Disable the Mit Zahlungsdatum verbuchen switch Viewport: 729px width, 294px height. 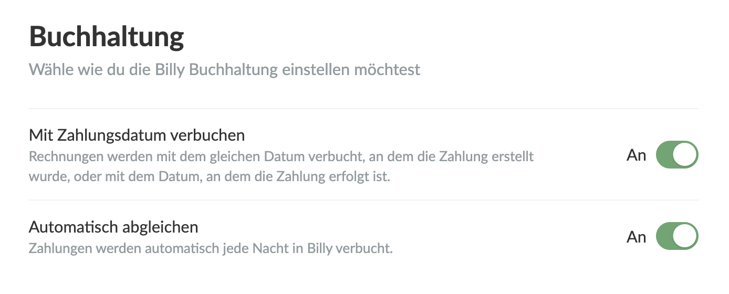click(x=676, y=155)
